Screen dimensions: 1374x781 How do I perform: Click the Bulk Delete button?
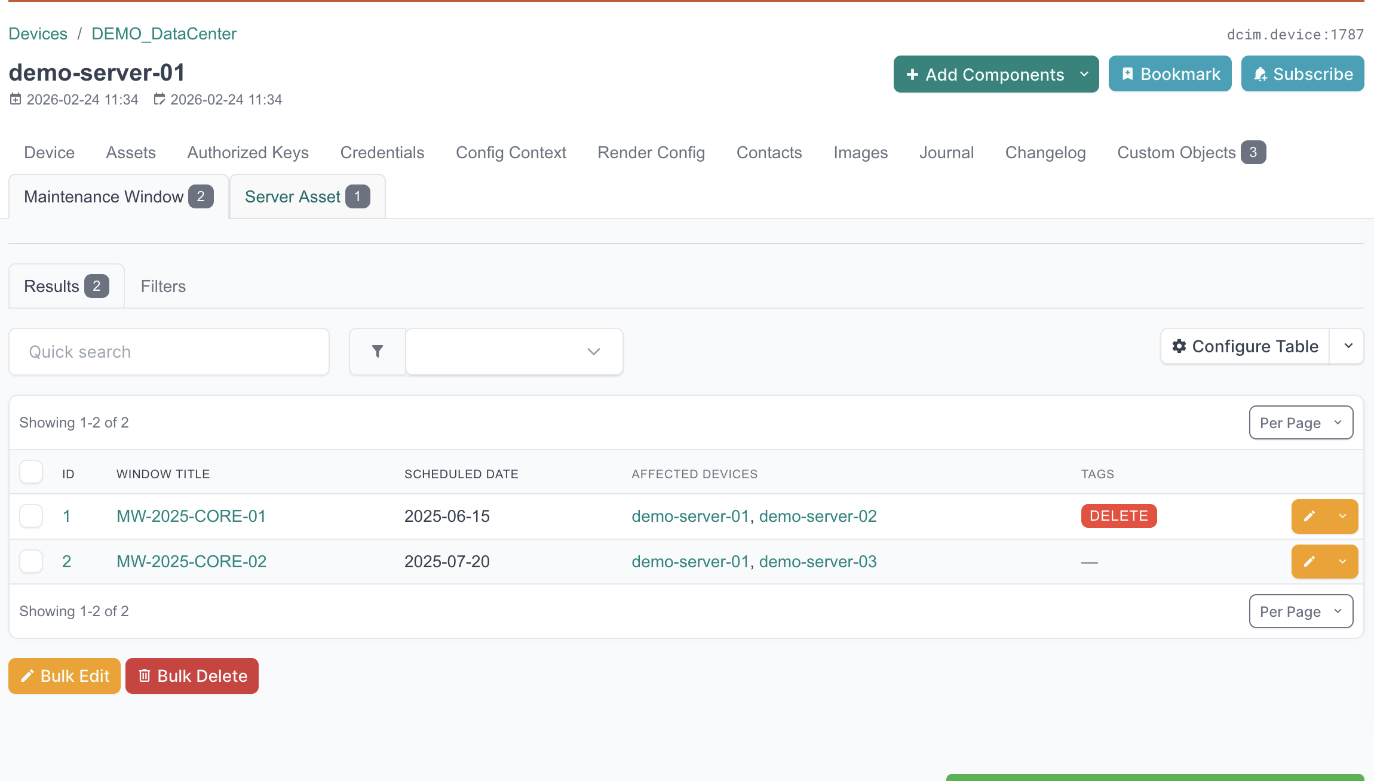click(192, 676)
